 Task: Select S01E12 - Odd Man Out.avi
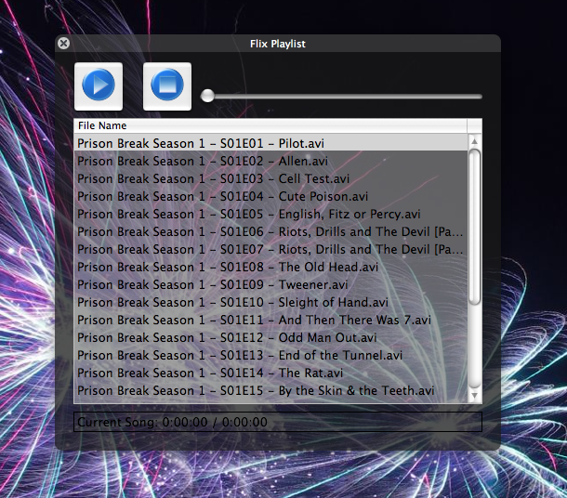point(270,338)
